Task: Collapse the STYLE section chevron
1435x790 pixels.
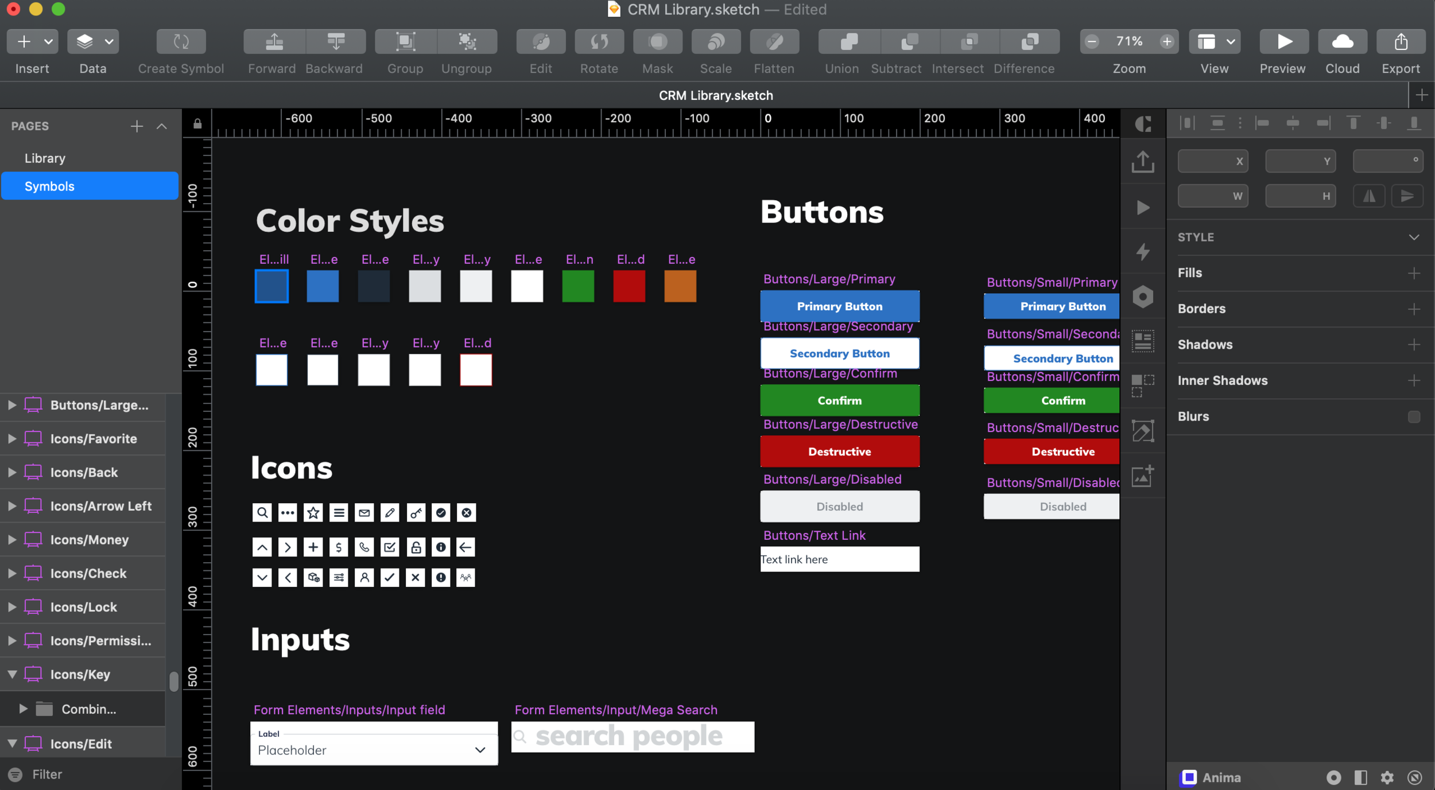Action: (x=1414, y=237)
